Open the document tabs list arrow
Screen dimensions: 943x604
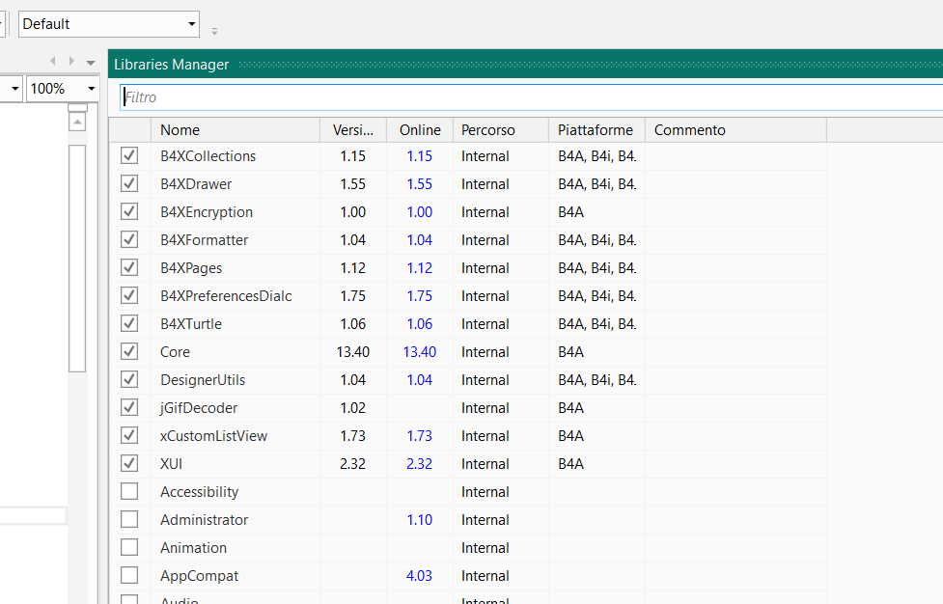pyautogui.click(x=91, y=62)
